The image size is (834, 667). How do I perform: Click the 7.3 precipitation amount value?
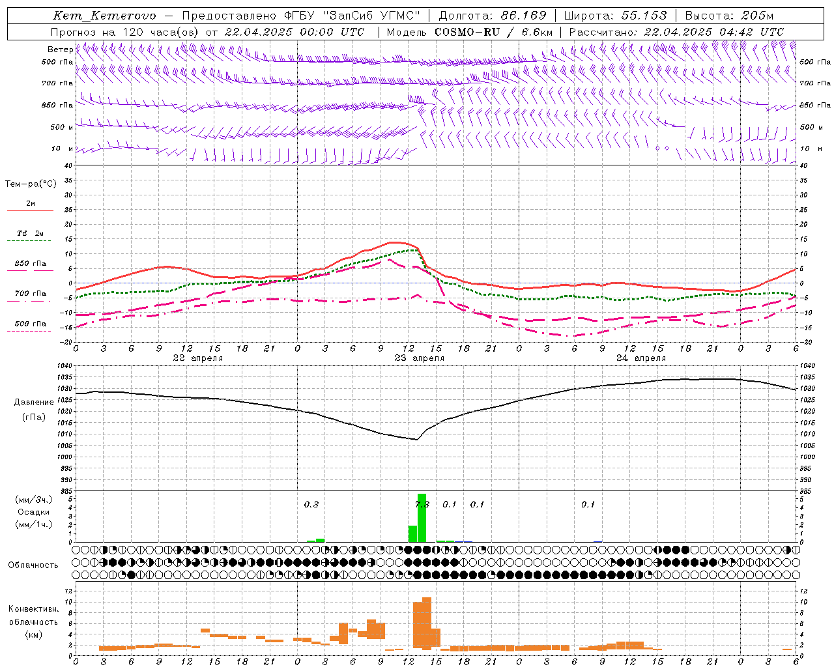click(x=422, y=504)
